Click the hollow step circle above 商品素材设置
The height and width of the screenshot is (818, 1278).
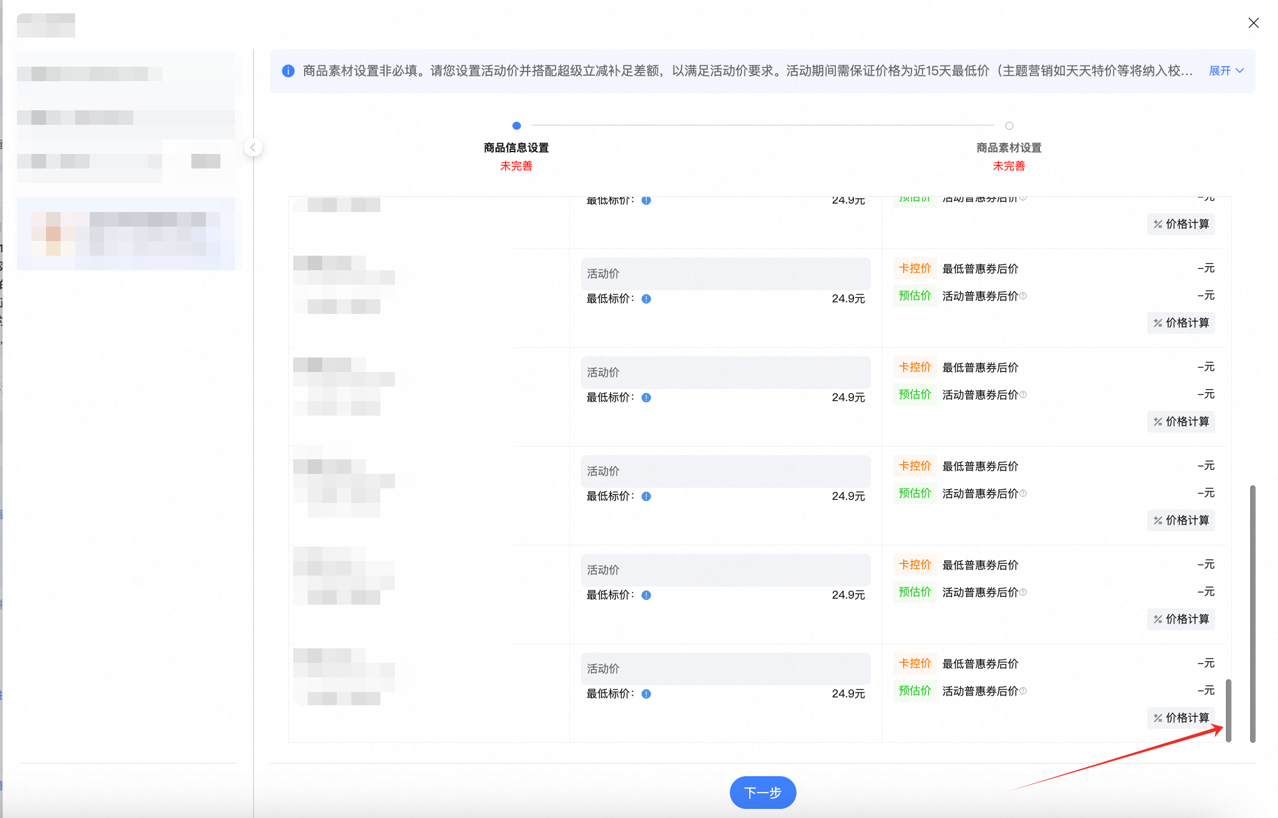[x=1009, y=126]
